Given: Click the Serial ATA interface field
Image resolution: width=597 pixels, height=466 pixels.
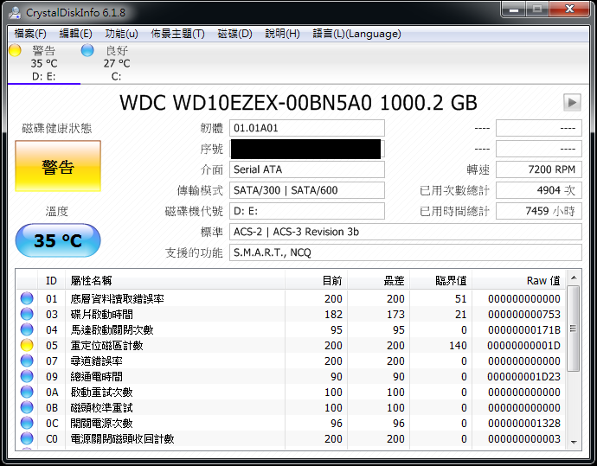Looking at the screenshot, I should tap(307, 169).
